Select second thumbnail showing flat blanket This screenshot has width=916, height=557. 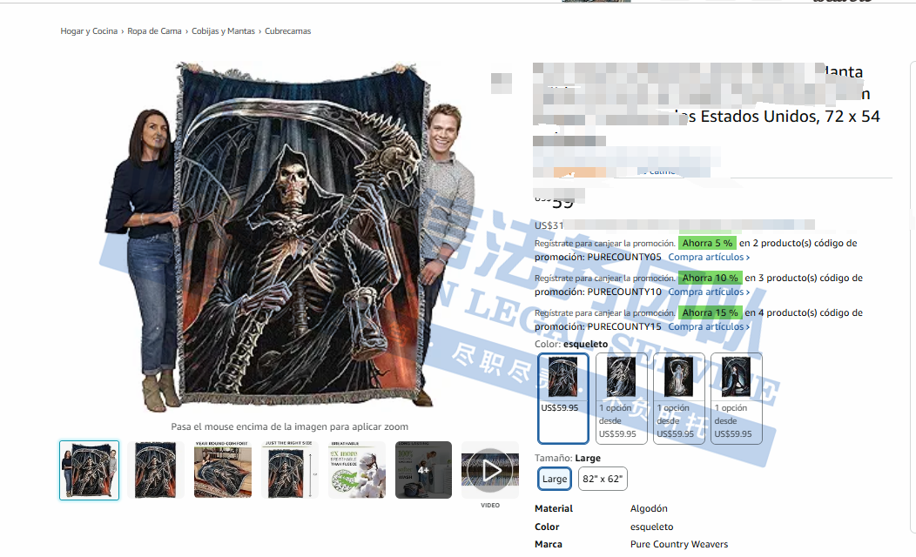[x=155, y=470]
